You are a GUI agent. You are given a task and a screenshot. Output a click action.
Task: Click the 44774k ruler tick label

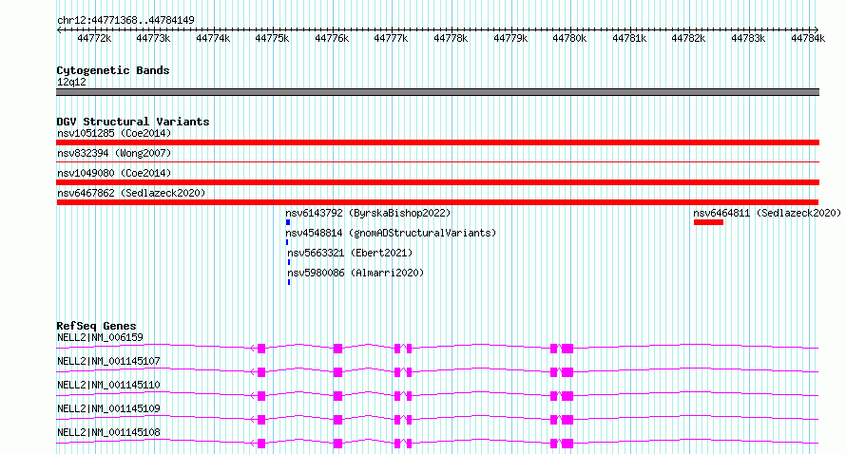pyautogui.click(x=213, y=38)
